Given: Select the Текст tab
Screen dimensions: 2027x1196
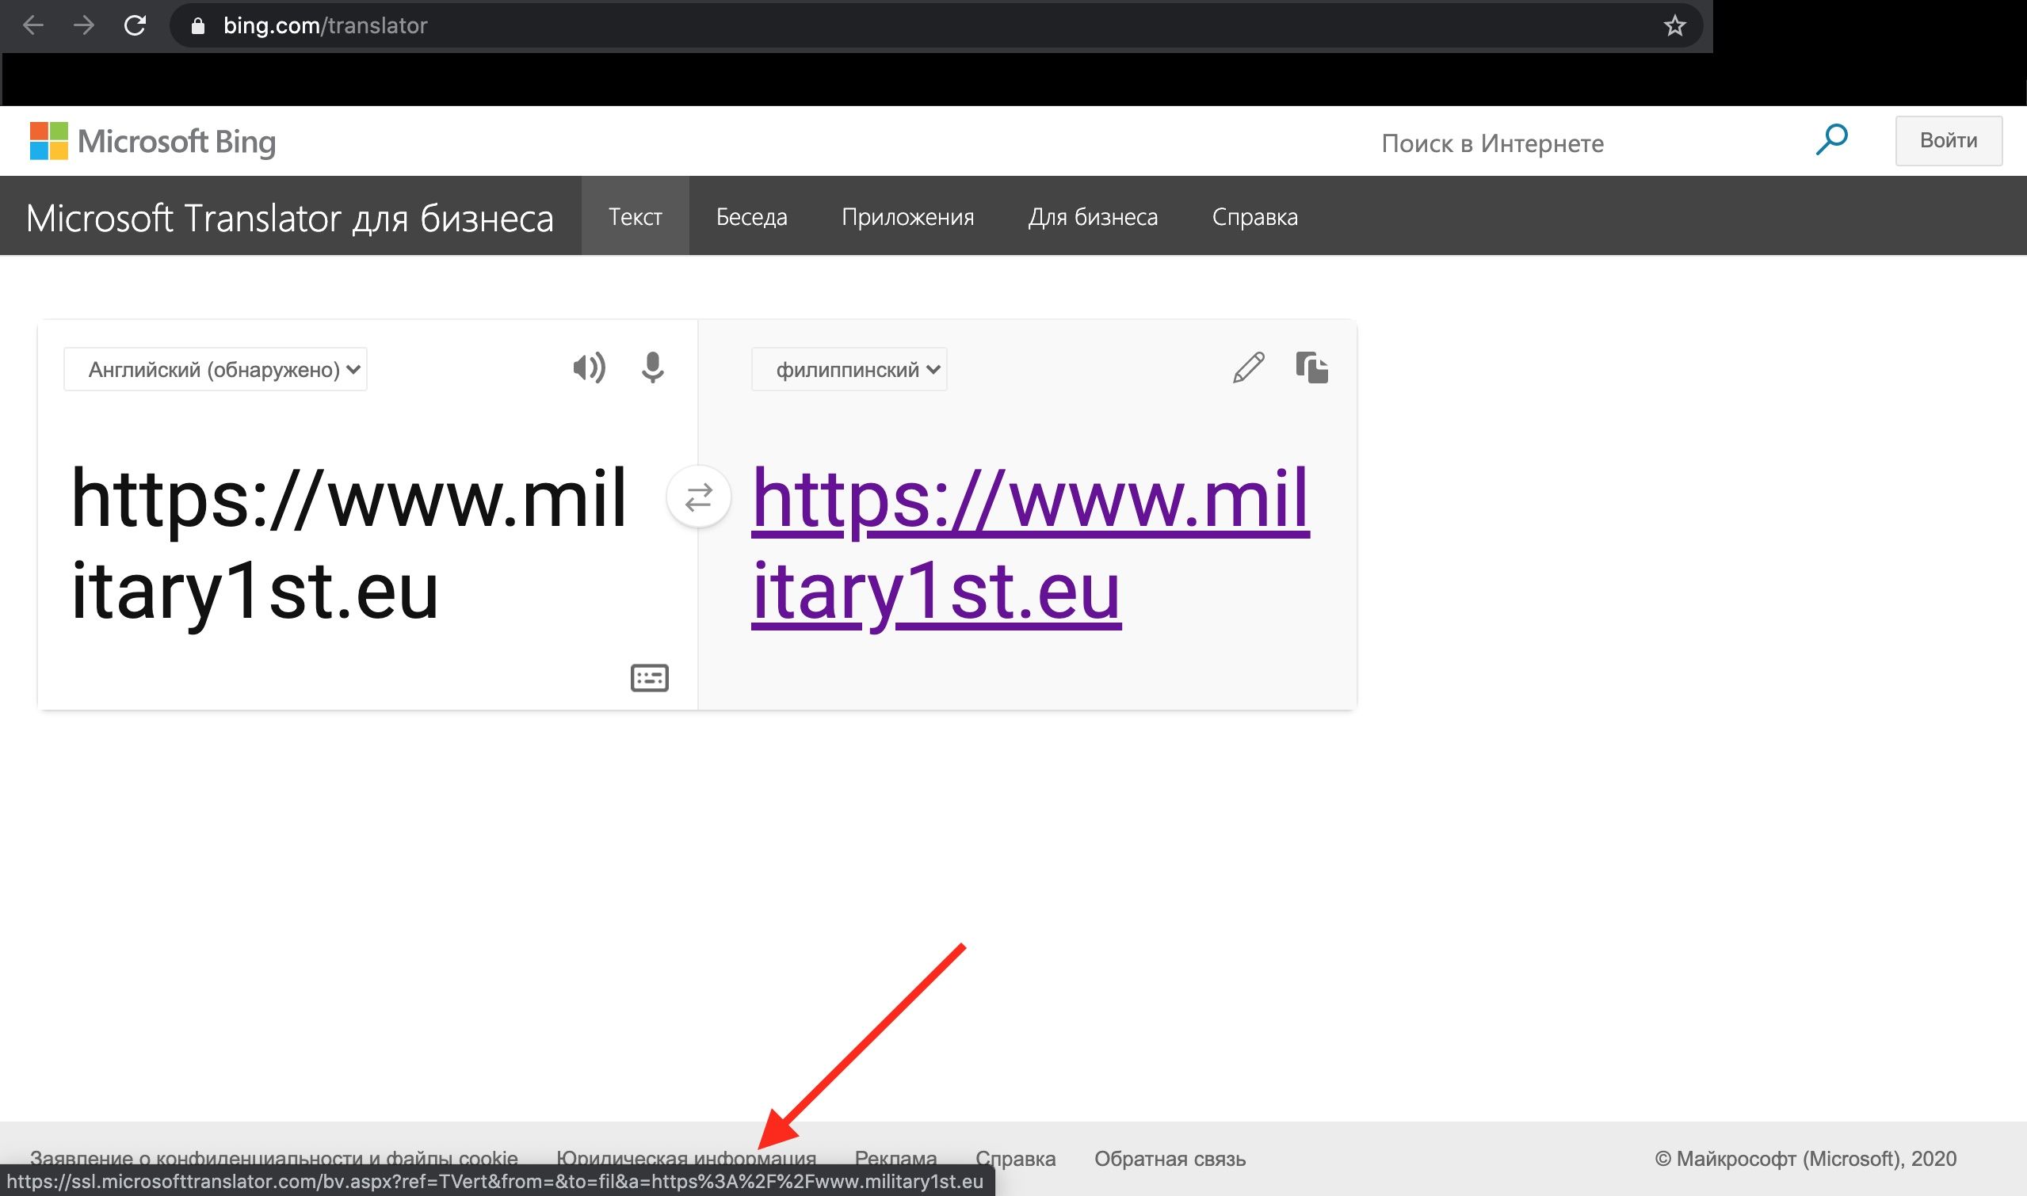Looking at the screenshot, I should coord(636,217).
